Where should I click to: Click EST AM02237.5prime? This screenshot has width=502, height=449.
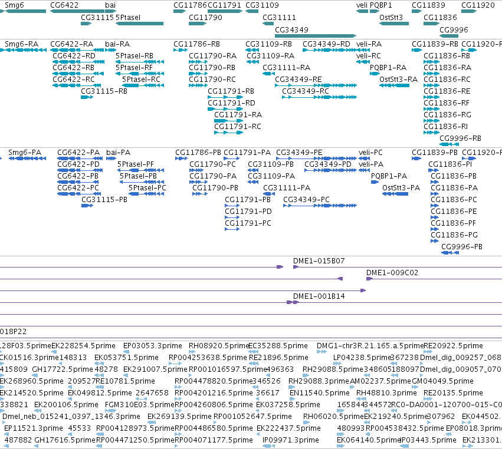point(380,381)
